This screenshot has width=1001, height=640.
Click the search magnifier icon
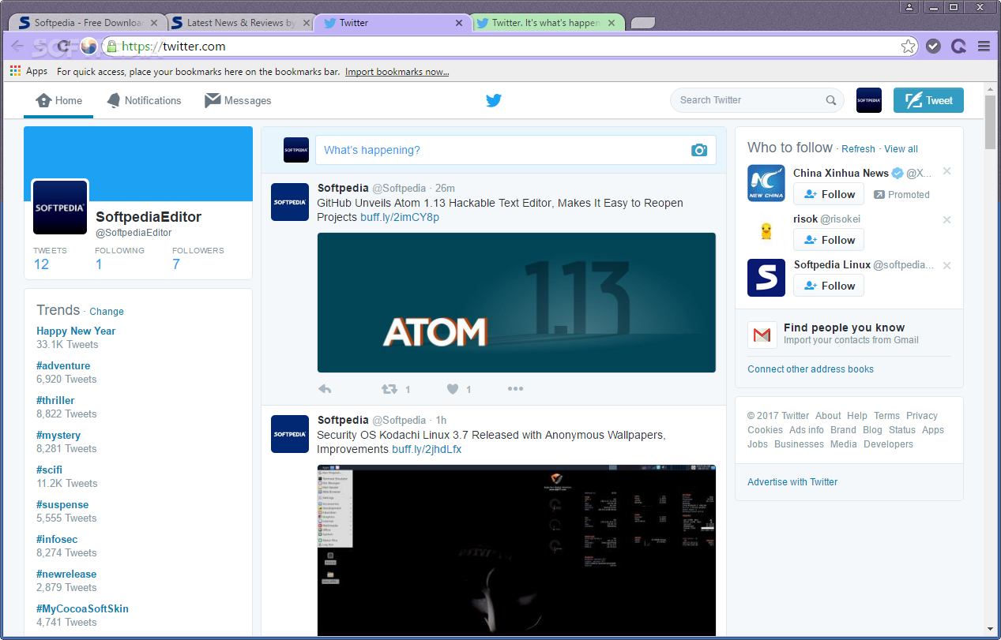pos(831,100)
